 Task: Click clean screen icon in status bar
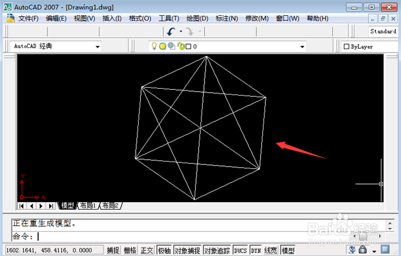point(385,249)
